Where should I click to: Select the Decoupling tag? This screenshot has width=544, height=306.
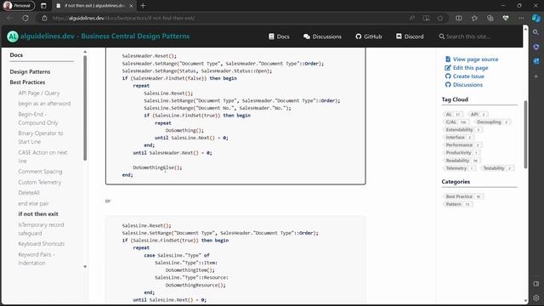pyautogui.click(x=492, y=122)
